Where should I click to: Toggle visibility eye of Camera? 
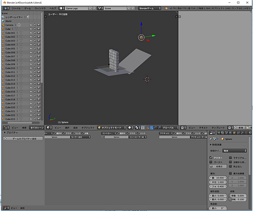coord(31,25)
